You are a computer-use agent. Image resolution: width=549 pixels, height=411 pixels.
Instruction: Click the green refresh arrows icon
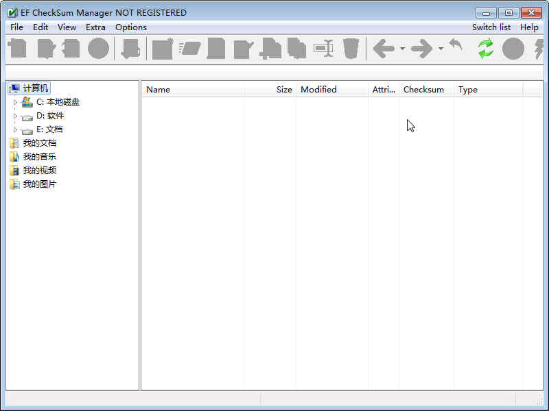pyautogui.click(x=486, y=48)
